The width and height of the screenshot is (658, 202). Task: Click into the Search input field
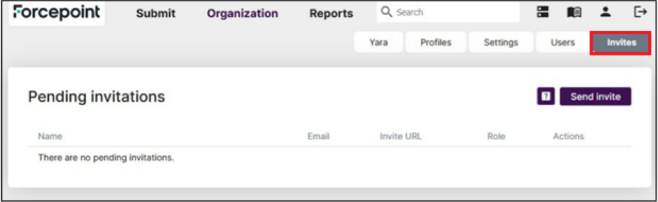(455, 12)
